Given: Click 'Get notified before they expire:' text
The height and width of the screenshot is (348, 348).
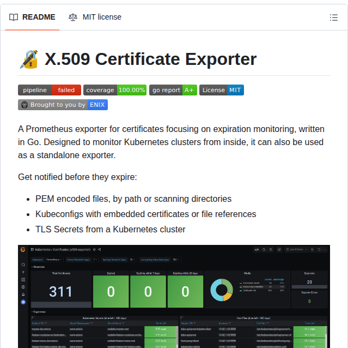Looking at the screenshot, I should coord(77,177).
